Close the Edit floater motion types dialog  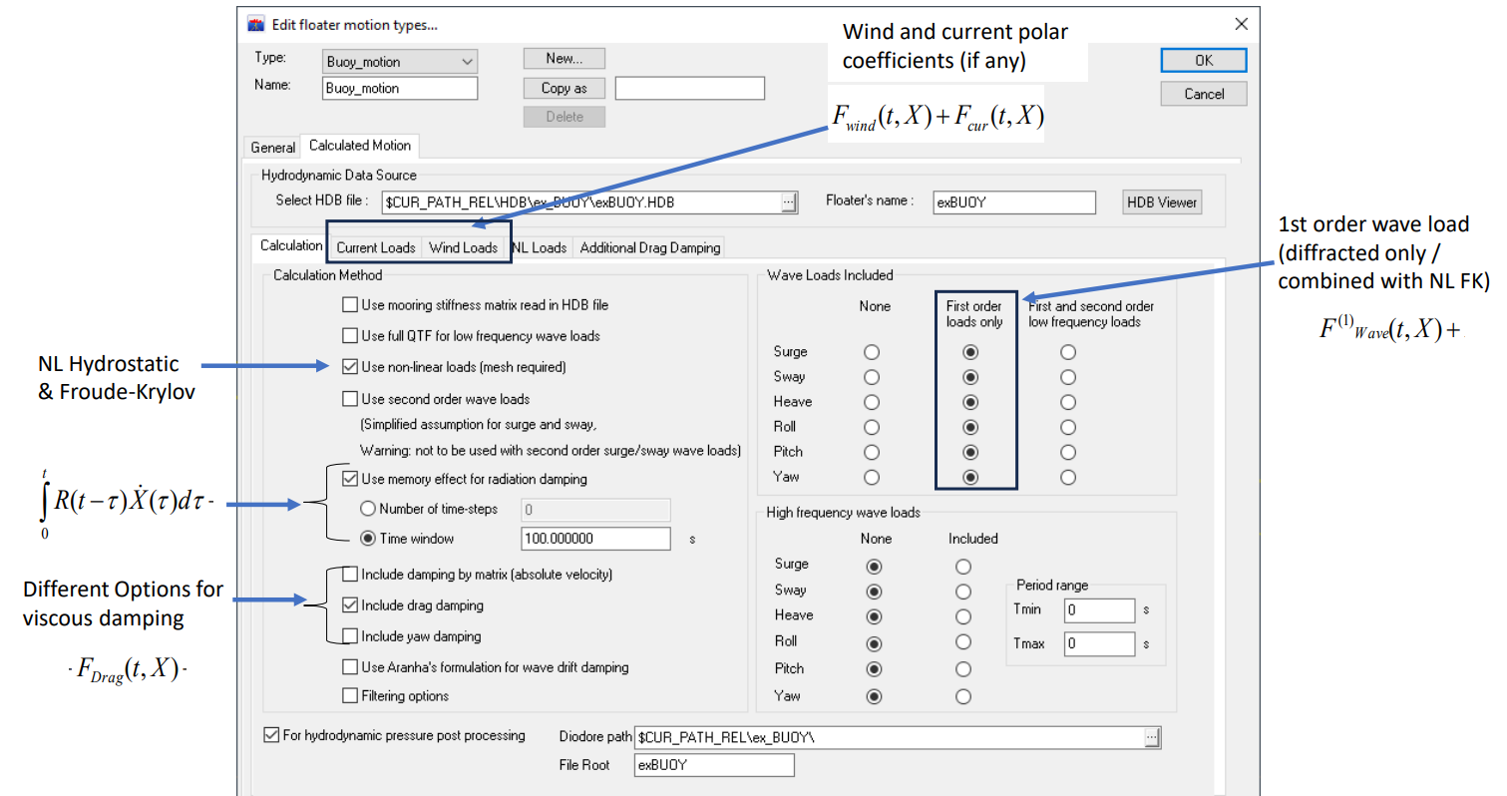(x=1241, y=24)
